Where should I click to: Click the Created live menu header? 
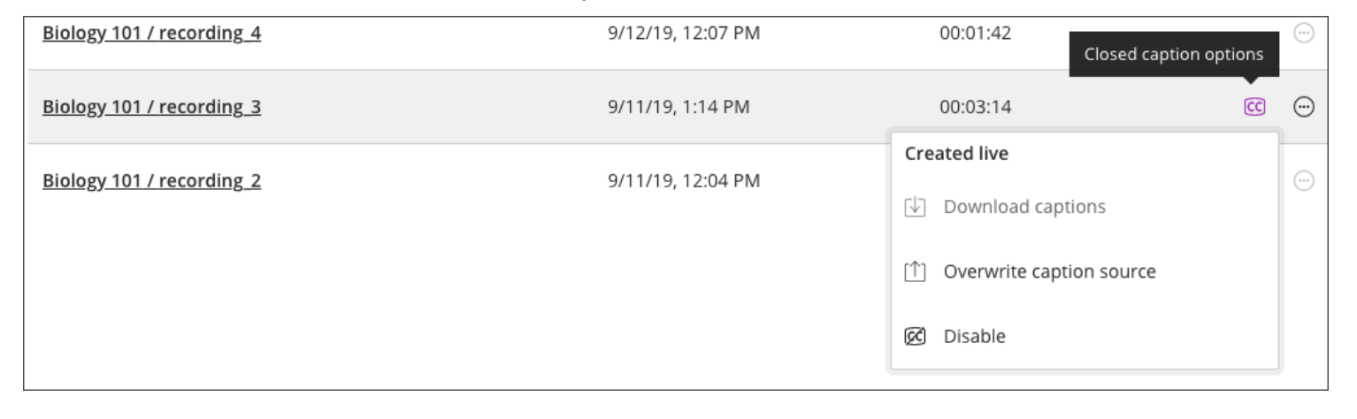[956, 154]
